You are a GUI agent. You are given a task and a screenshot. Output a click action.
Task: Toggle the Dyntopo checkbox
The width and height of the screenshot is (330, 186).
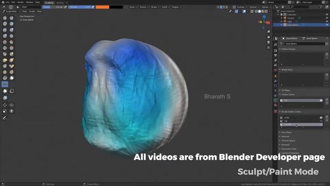tap(234, 7)
